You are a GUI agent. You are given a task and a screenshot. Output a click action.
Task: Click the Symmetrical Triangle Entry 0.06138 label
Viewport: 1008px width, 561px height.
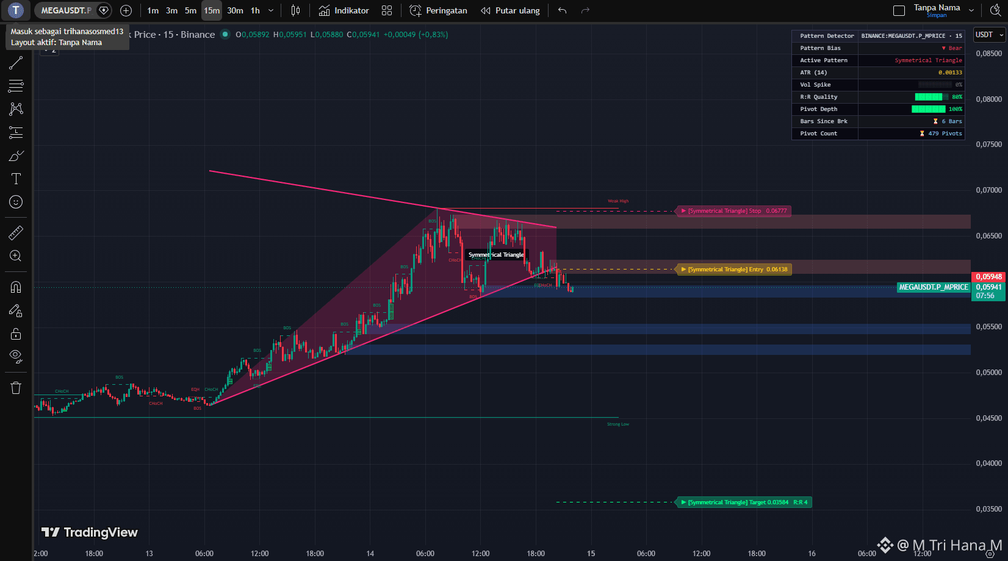(735, 270)
